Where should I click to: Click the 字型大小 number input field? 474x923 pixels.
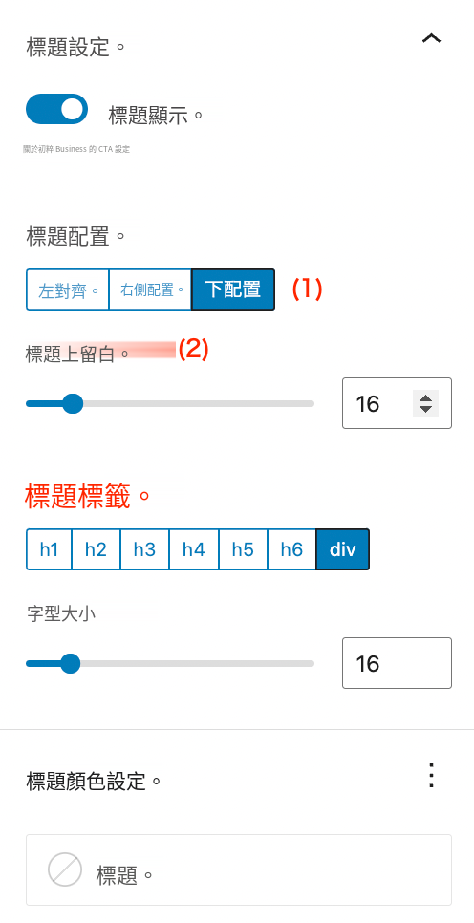tap(397, 663)
